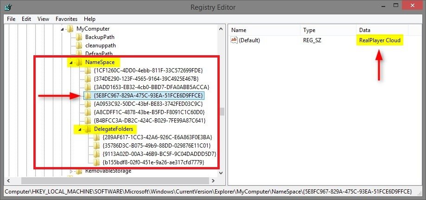Click the Data column header
Screen dimensions: 426x200
tap(365, 30)
